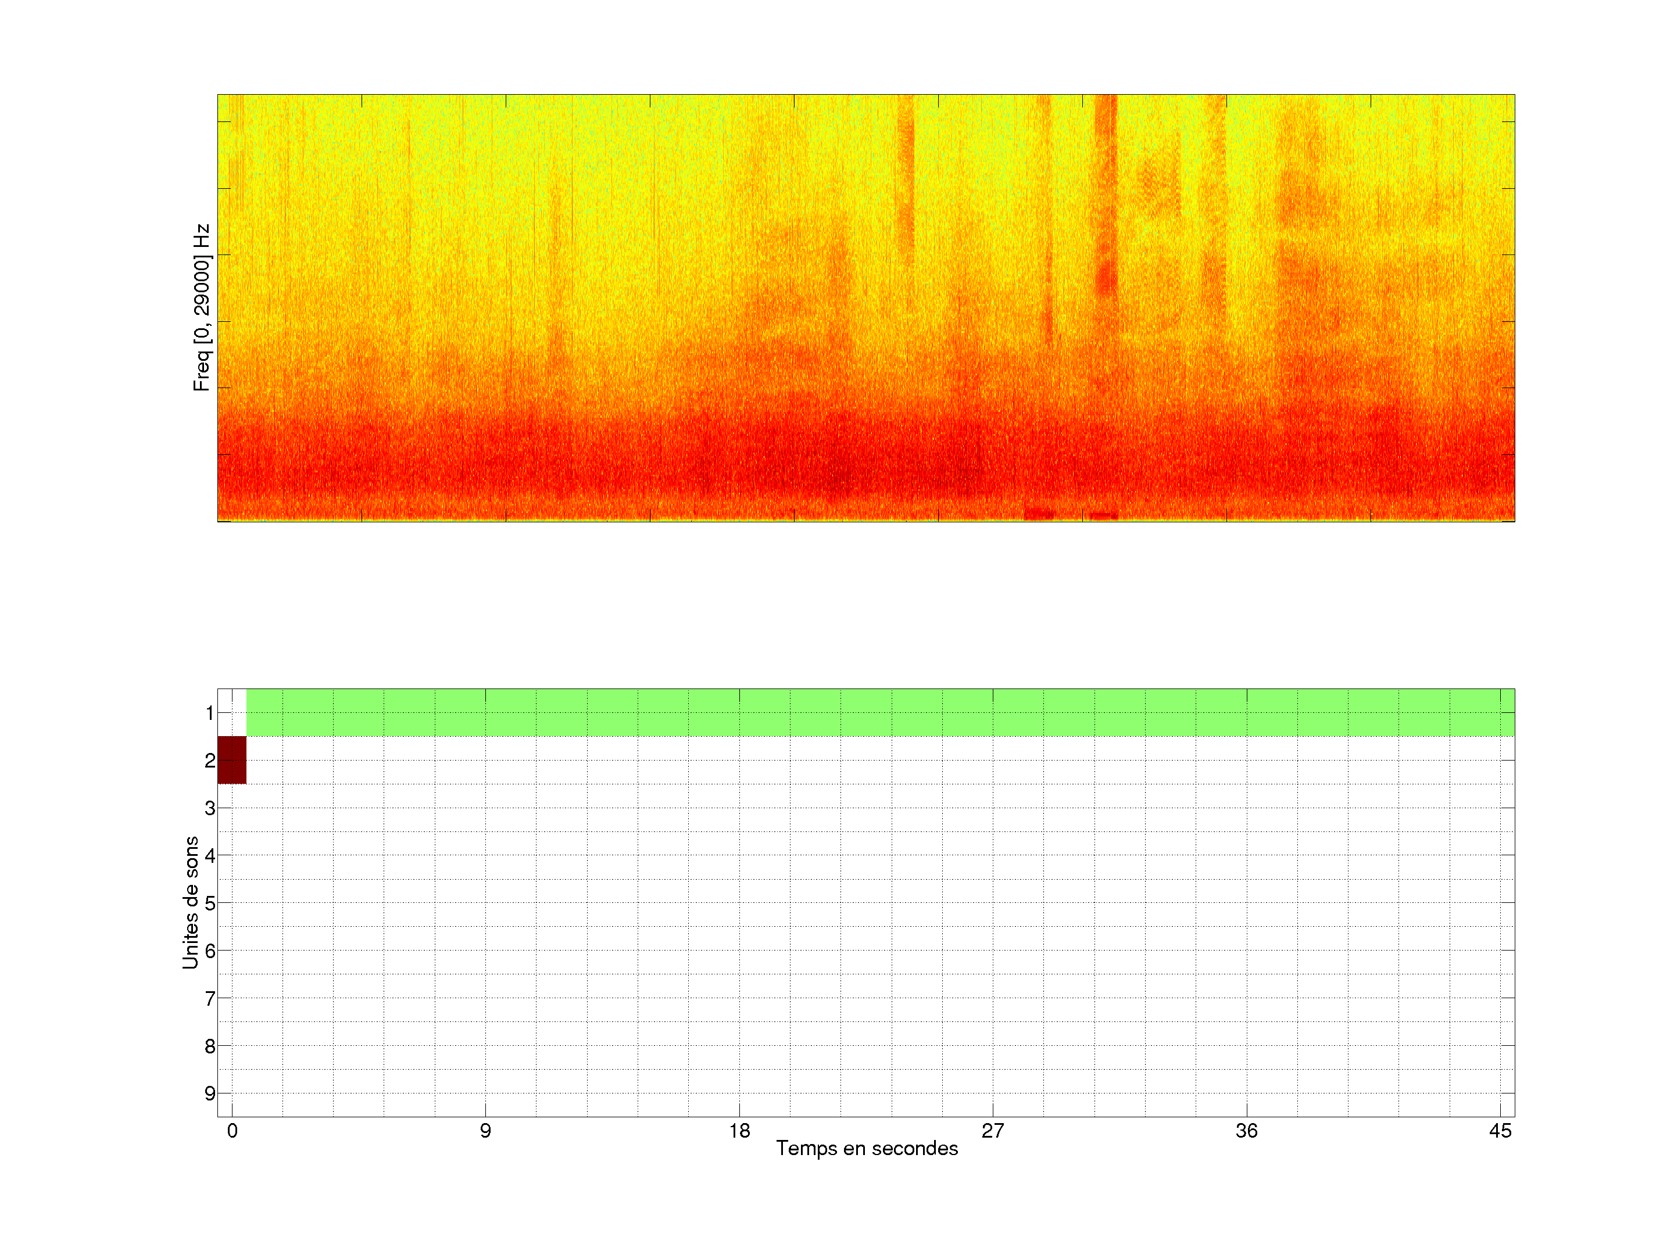Click the x-axis tick label 45
The image size is (1674, 1255).
click(x=1500, y=1131)
